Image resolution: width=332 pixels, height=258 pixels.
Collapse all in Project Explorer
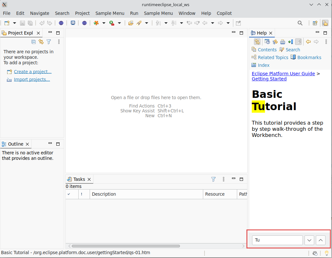pyautogui.click(x=33, y=42)
